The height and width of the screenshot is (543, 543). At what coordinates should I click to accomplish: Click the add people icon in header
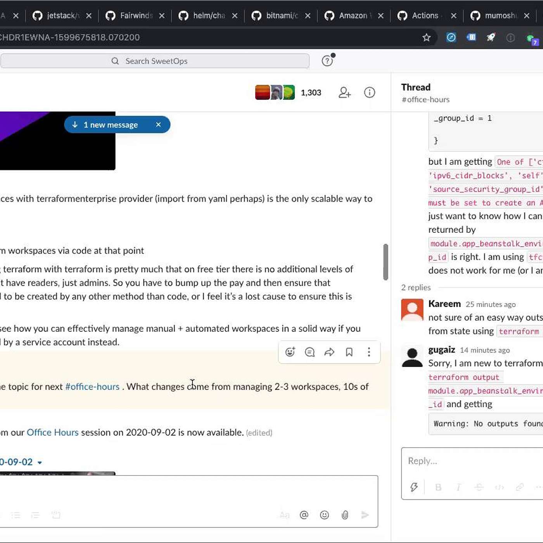(x=344, y=92)
